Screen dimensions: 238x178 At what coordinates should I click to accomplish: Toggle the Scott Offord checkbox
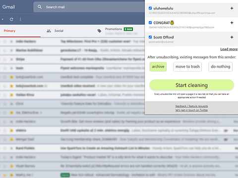click(150, 37)
